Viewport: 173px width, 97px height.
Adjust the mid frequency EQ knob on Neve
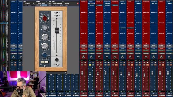coord(45,37)
